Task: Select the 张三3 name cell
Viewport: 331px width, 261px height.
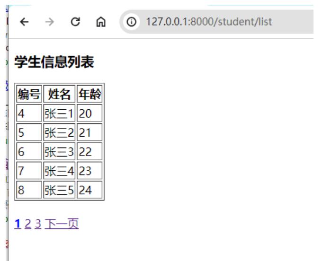Action: point(59,152)
